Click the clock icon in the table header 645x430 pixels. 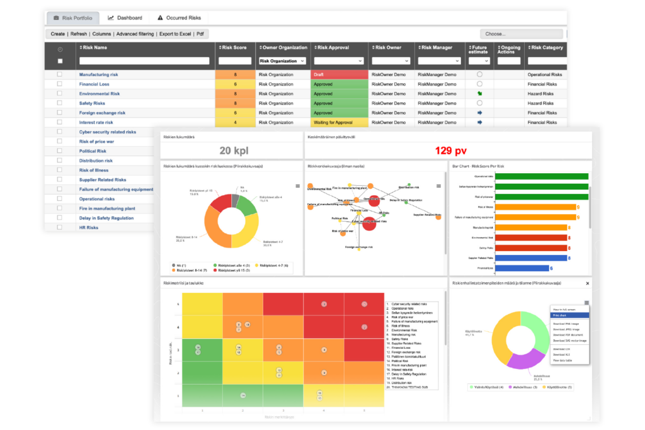point(60,49)
